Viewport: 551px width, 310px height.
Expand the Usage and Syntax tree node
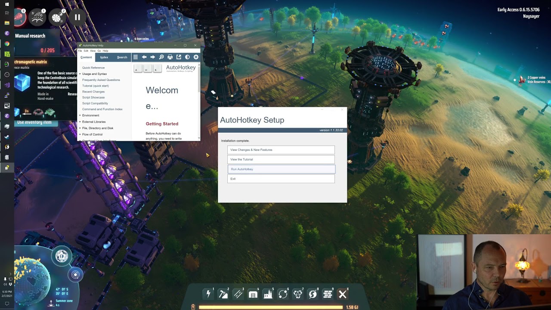[80, 74]
